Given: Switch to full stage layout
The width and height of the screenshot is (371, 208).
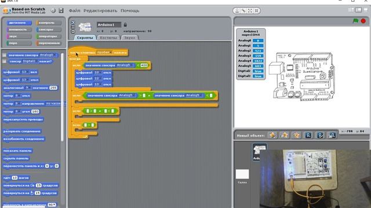Looking at the screenshot, I should (x=359, y=10).
